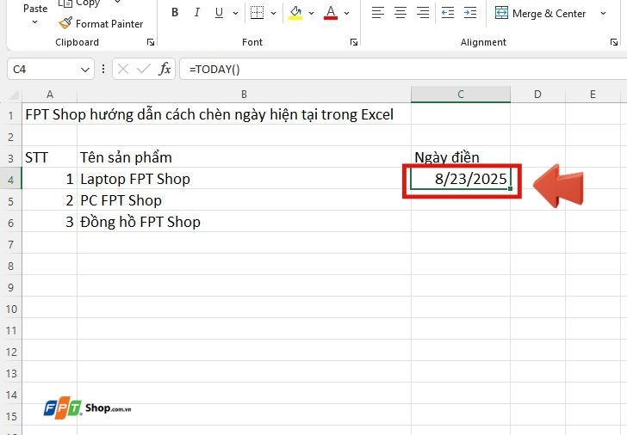Select the cell 'Đồng hồ FPT Shop'
This screenshot has height=435, width=627.
click(244, 223)
